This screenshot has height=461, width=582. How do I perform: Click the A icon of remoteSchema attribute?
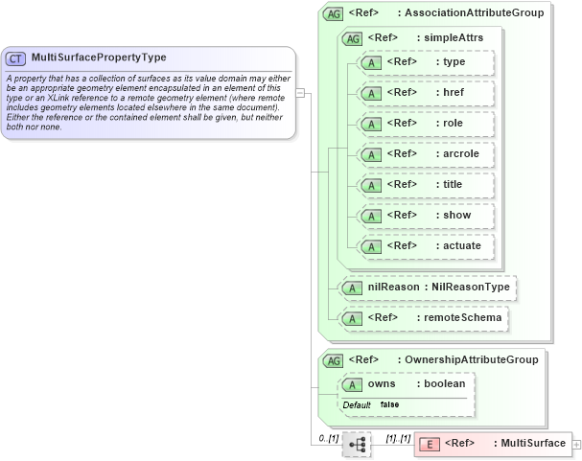coord(352,319)
